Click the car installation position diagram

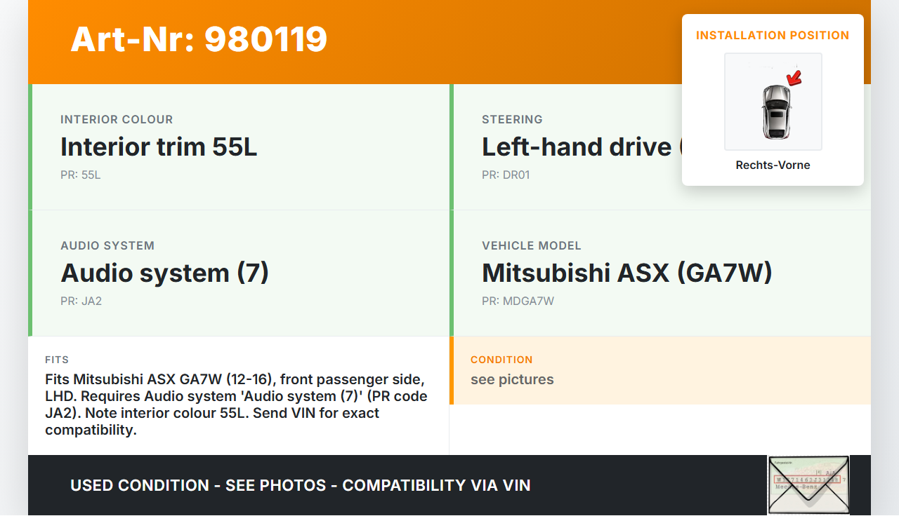point(773,102)
